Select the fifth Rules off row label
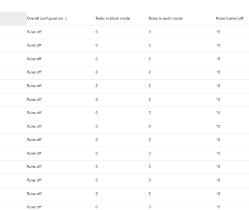The image size is (249, 210). [x=34, y=86]
